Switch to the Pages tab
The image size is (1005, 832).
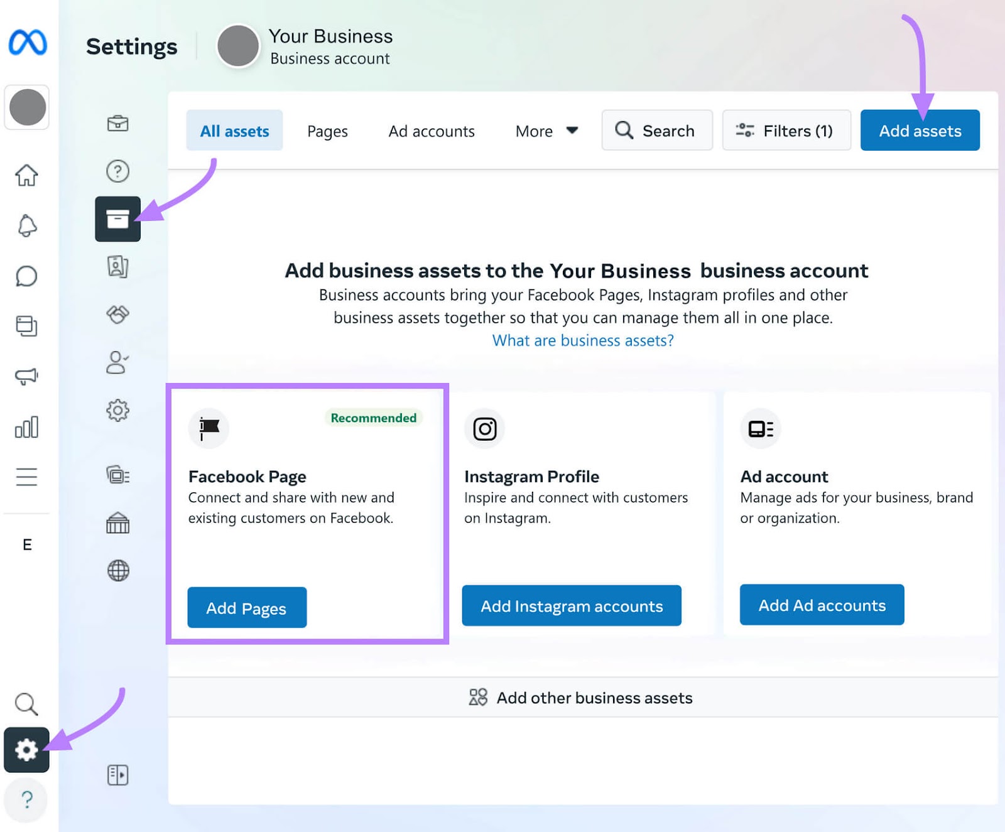click(327, 131)
